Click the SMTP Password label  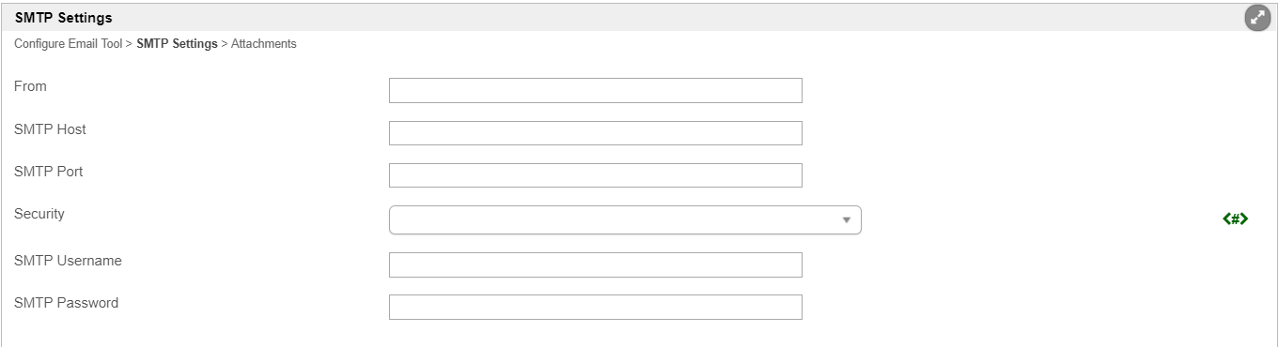click(66, 303)
